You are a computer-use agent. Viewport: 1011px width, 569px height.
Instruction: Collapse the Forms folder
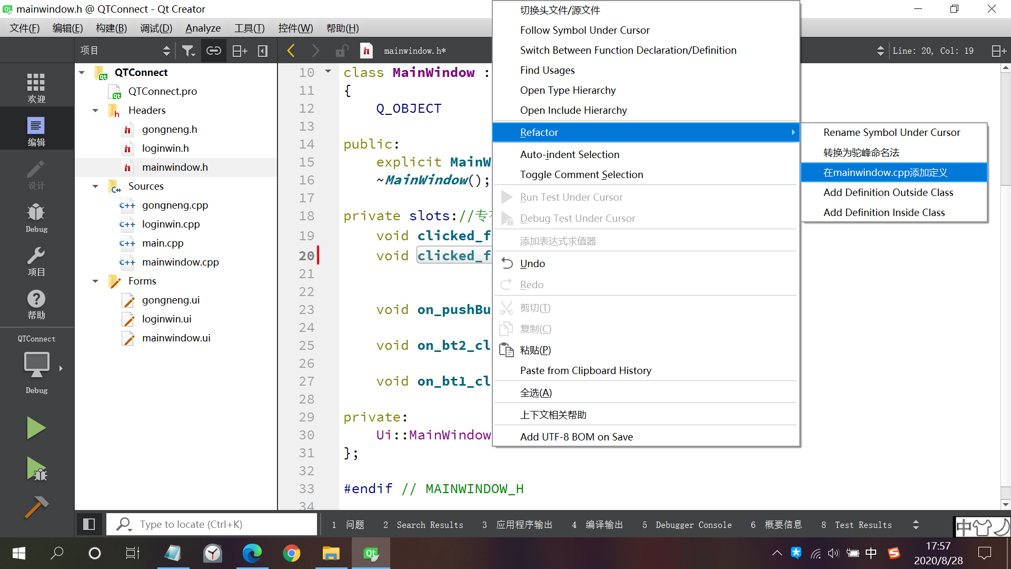(x=95, y=281)
